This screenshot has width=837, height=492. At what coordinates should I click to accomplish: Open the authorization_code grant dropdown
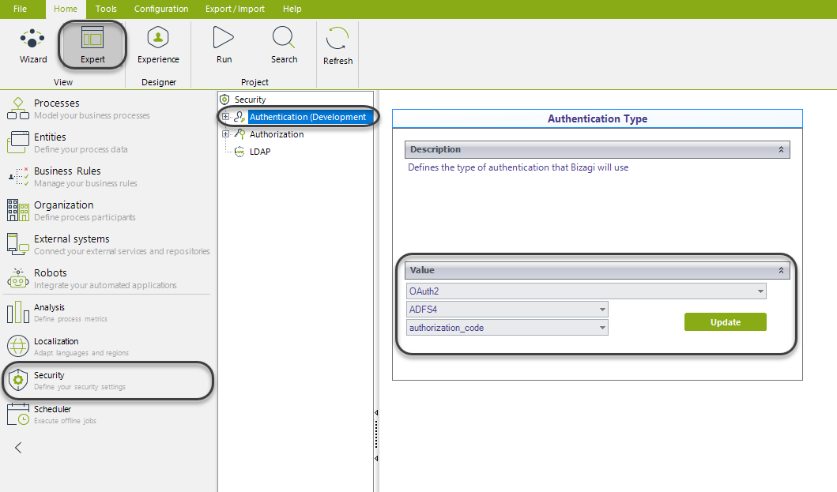[x=602, y=328]
